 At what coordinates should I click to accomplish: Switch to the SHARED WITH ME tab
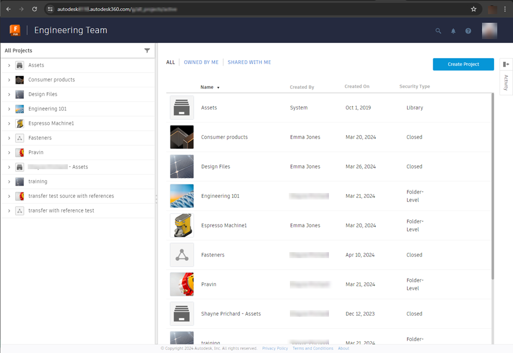point(249,62)
